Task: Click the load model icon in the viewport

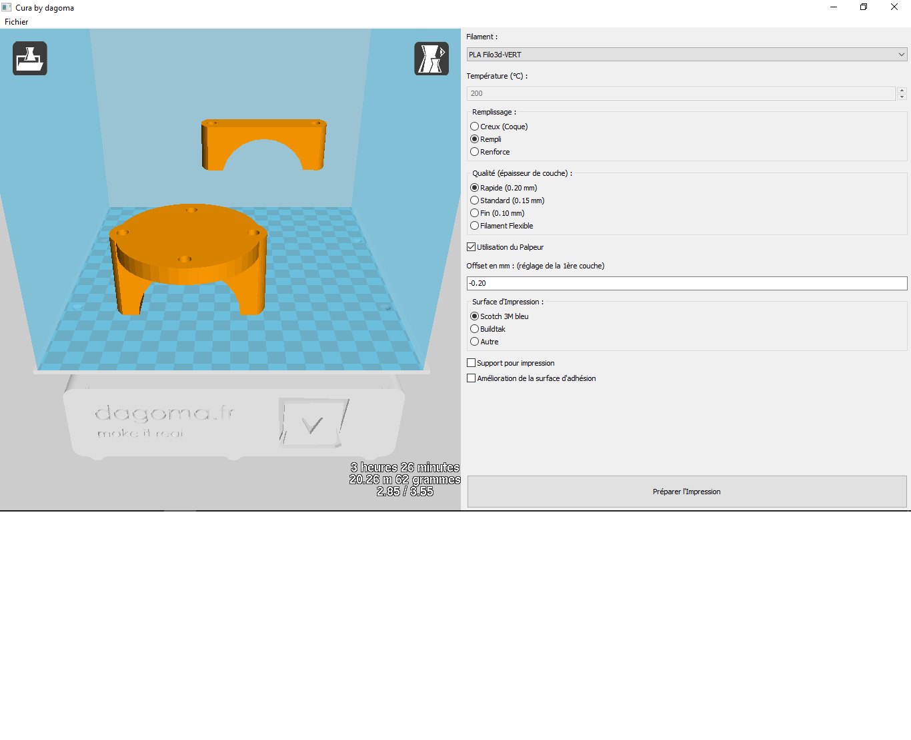Action: coord(30,58)
